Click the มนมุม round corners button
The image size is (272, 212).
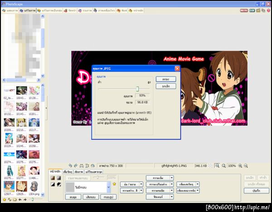73,197
